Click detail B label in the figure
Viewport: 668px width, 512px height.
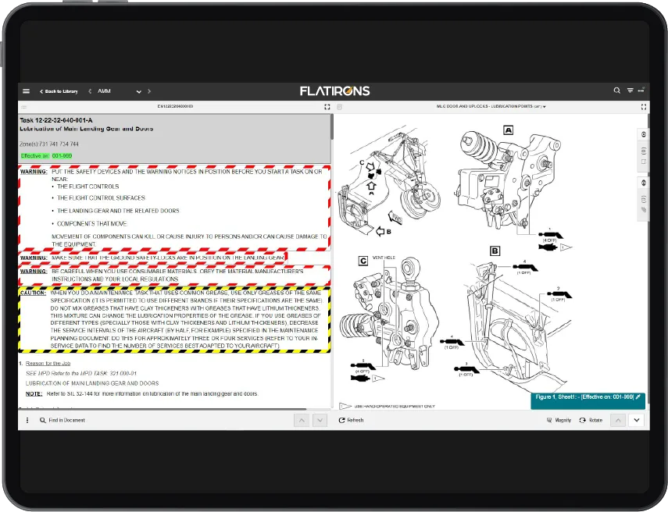point(495,251)
